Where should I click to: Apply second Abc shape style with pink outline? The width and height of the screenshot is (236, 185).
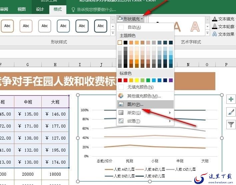[x=26, y=26]
